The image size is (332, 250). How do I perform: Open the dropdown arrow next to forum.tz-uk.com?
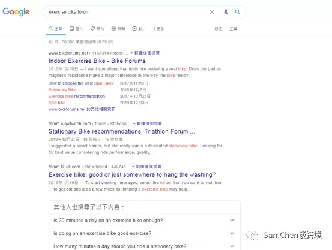(x=133, y=167)
